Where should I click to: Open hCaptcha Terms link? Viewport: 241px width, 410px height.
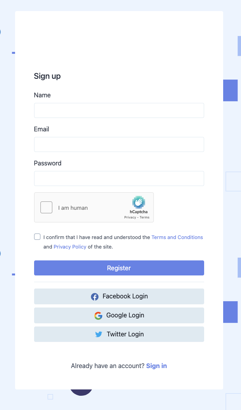click(144, 217)
